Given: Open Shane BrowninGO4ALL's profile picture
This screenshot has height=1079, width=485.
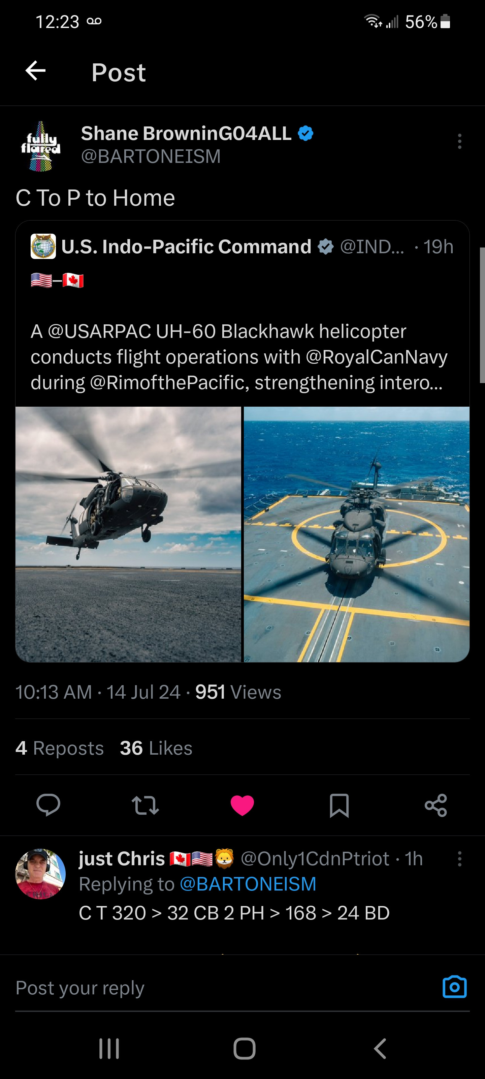Looking at the screenshot, I should pyautogui.click(x=41, y=146).
